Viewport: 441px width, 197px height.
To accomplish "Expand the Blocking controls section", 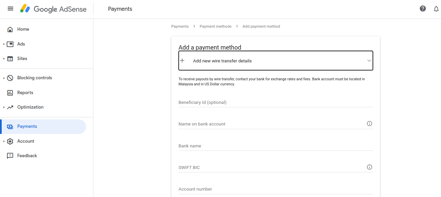I will click(4, 78).
